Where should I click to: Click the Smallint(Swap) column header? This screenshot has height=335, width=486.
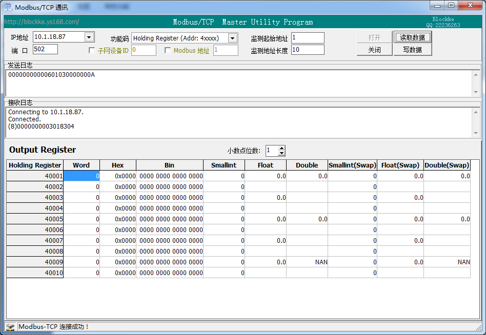coord(352,165)
